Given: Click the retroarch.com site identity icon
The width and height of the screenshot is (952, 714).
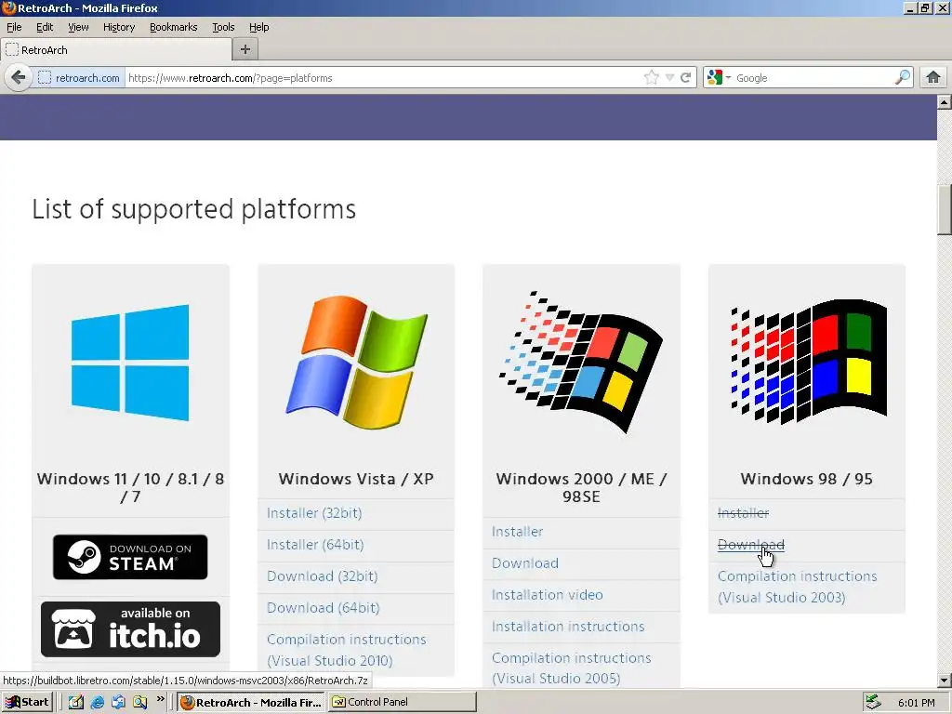Looking at the screenshot, I should click(79, 78).
